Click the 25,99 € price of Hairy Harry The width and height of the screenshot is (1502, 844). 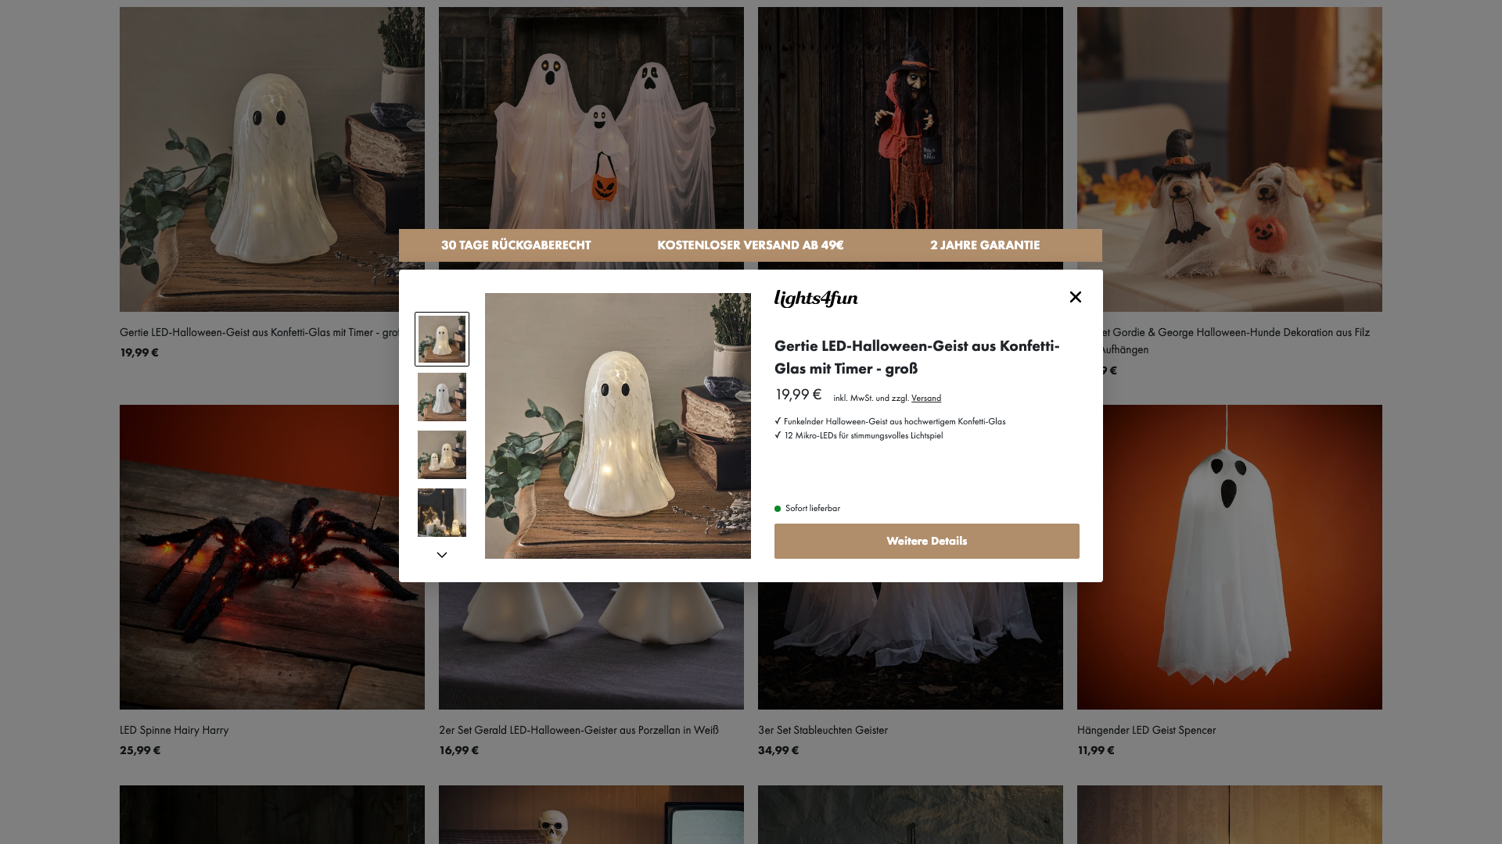[x=140, y=750]
